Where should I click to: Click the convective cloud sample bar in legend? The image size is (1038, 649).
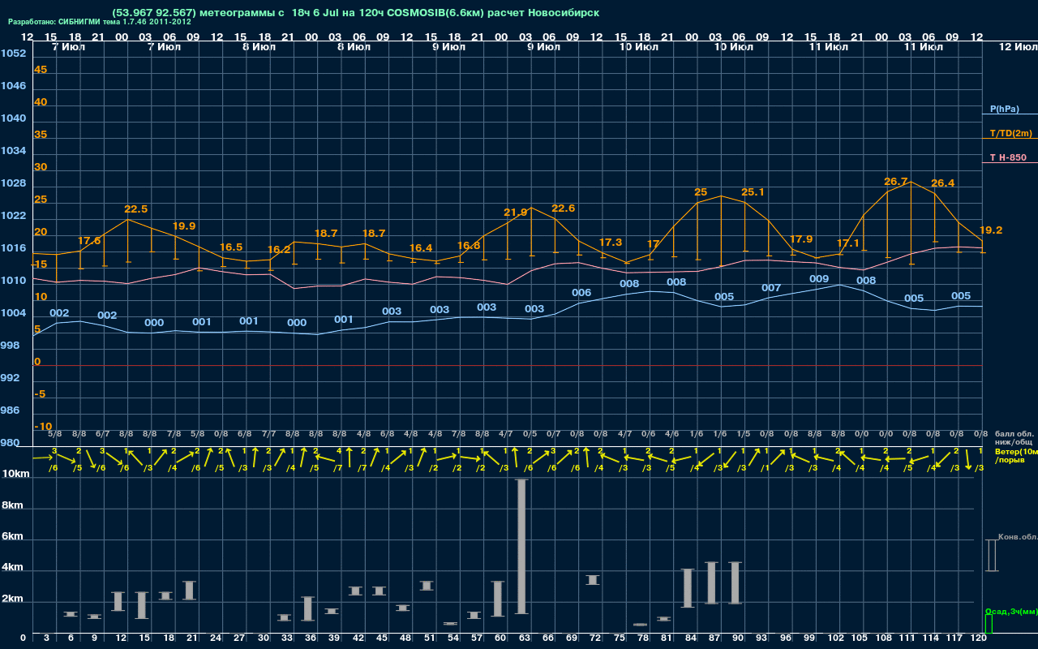pos(991,556)
